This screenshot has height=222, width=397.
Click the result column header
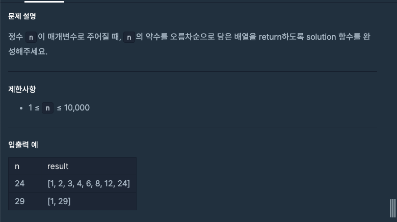point(89,166)
